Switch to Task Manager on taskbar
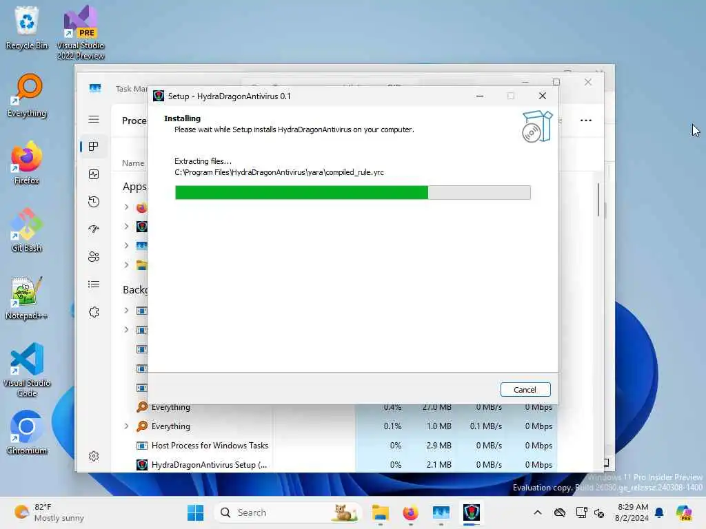The image size is (706, 529). point(441,512)
